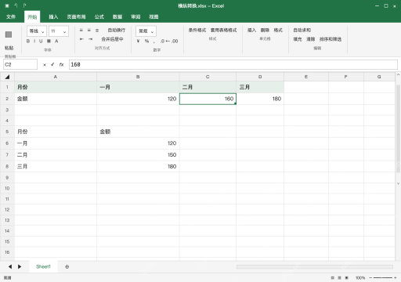
Task: Open the 填充 fill menu
Action: coord(298,39)
